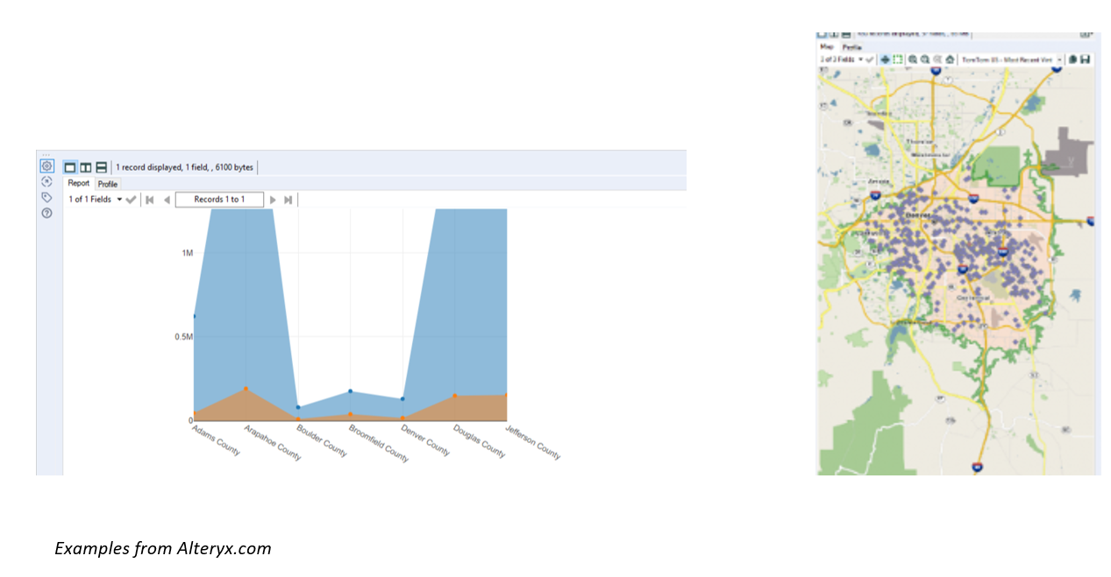Expand the '1 of 1 Fields' dropdown
The image size is (1111, 577).
(x=119, y=200)
